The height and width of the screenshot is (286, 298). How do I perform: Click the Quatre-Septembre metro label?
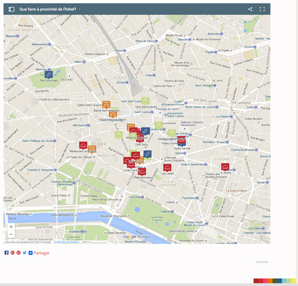tap(193, 164)
